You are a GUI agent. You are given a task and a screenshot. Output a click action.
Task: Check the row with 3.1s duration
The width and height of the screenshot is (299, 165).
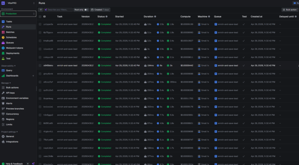(40, 32)
